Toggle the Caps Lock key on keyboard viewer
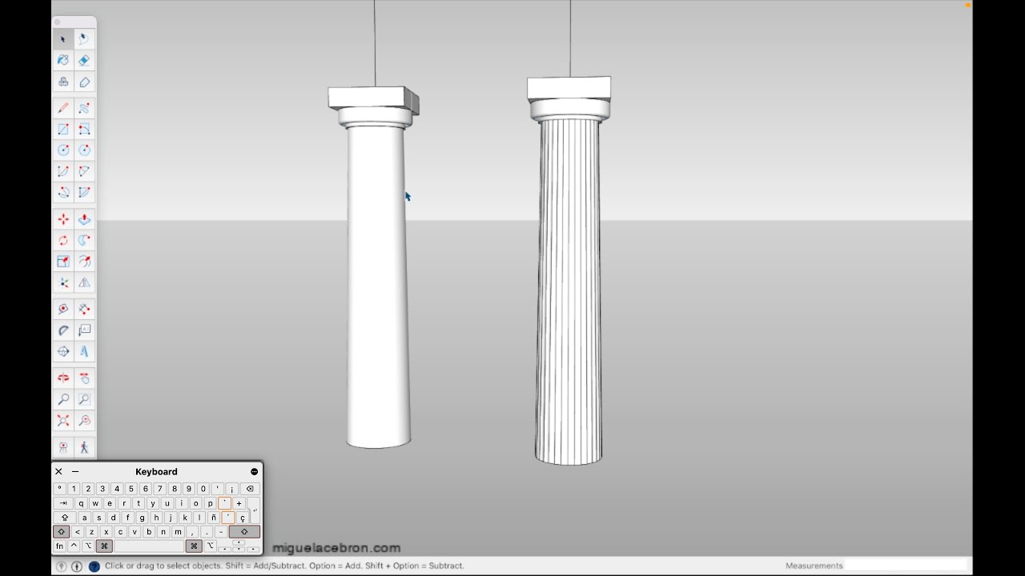The height and width of the screenshot is (576, 1025). click(x=65, y=518)
